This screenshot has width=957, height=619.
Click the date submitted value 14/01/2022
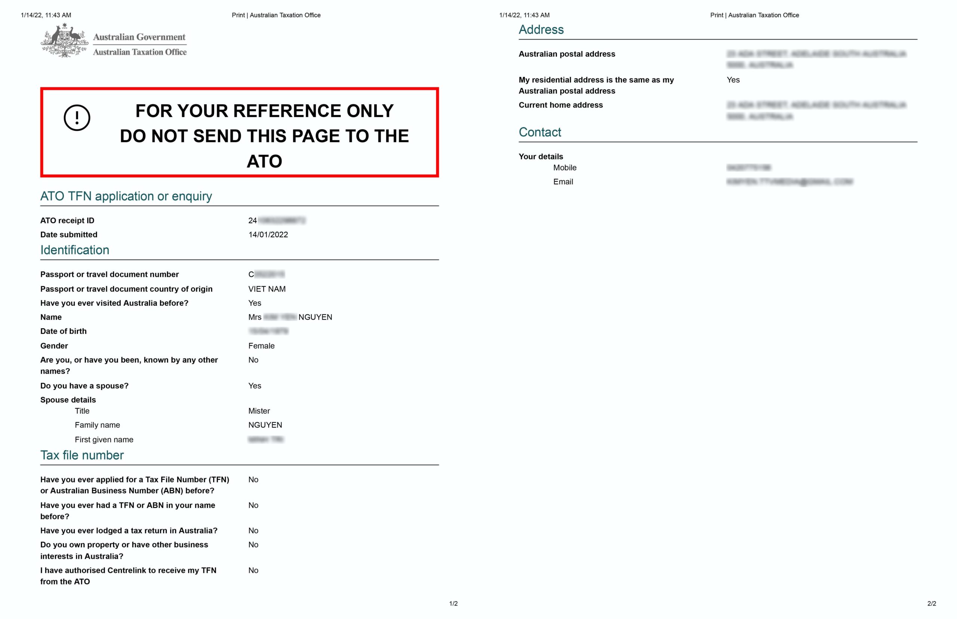point(268,235)
